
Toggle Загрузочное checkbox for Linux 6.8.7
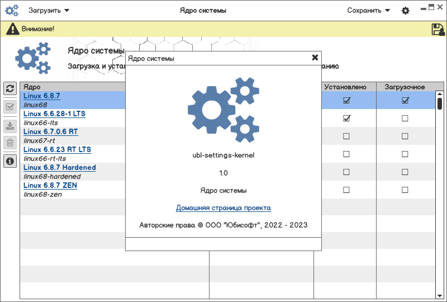[405, 100]
